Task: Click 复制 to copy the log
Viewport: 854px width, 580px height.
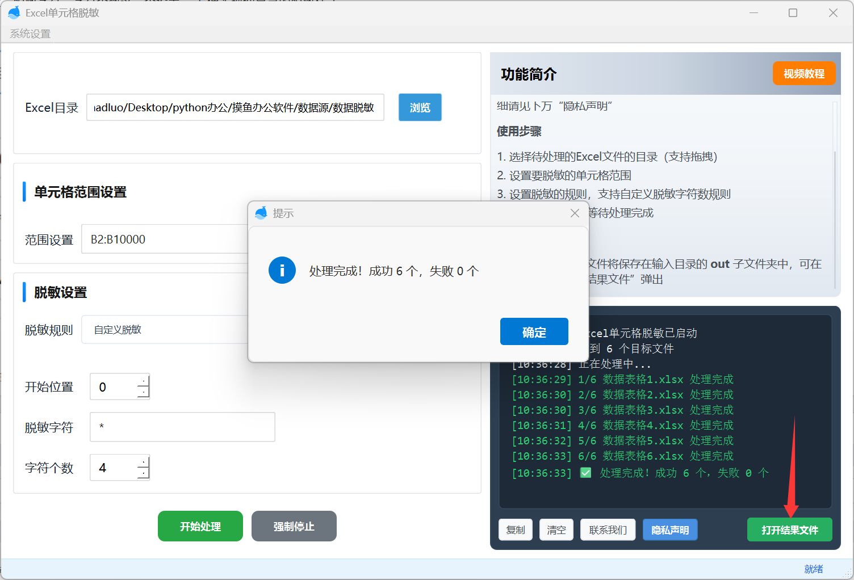Action: (x=516, y=529)
